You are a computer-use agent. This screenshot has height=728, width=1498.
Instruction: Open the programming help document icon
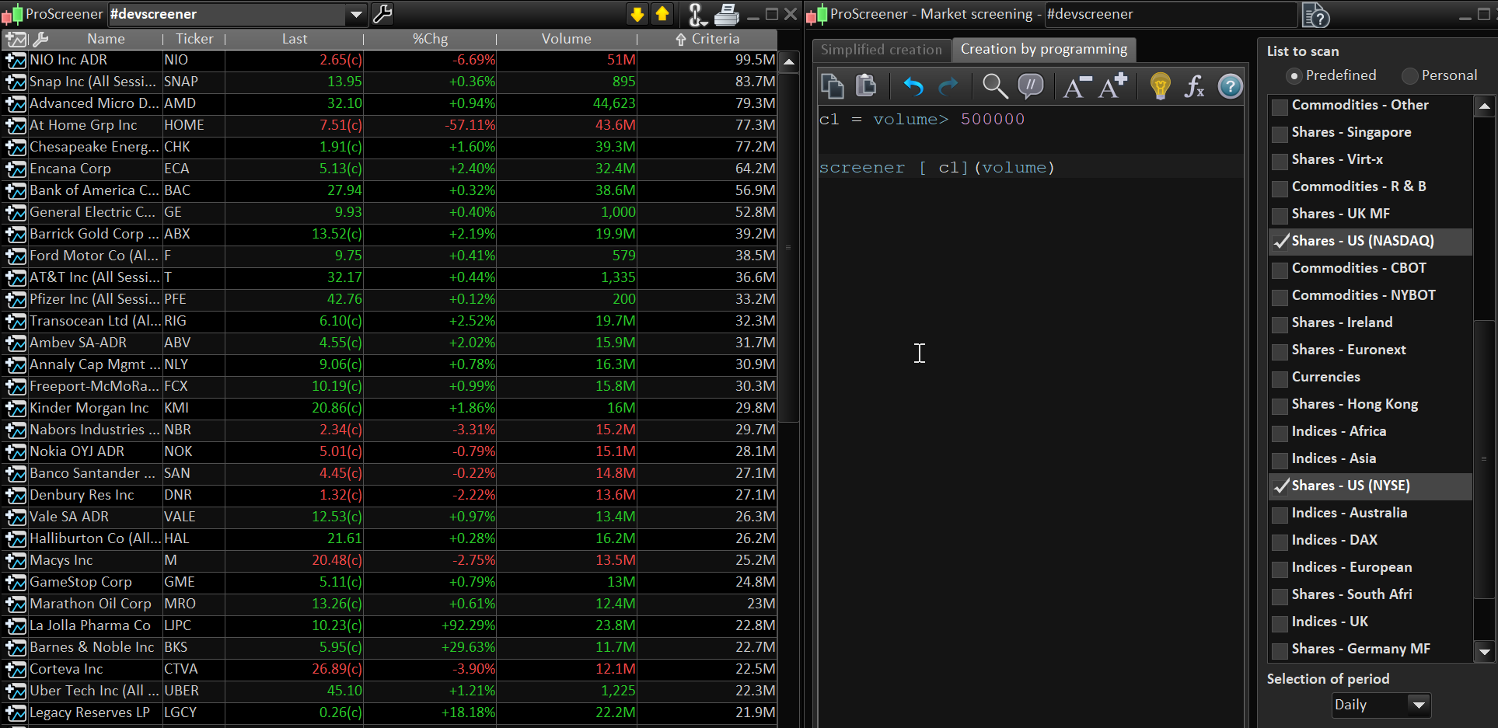pyautogui.click(x=1316, y=15)
